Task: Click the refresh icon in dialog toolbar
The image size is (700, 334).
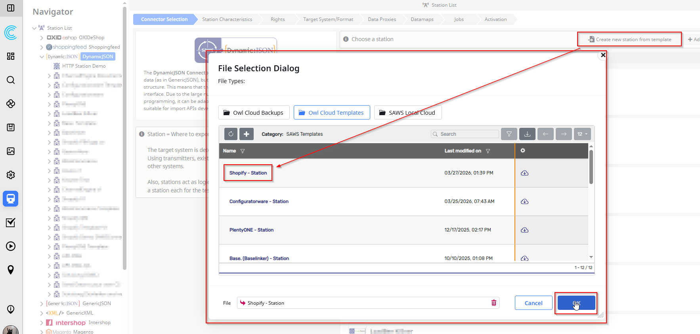Action: click(x=231, y=134)
